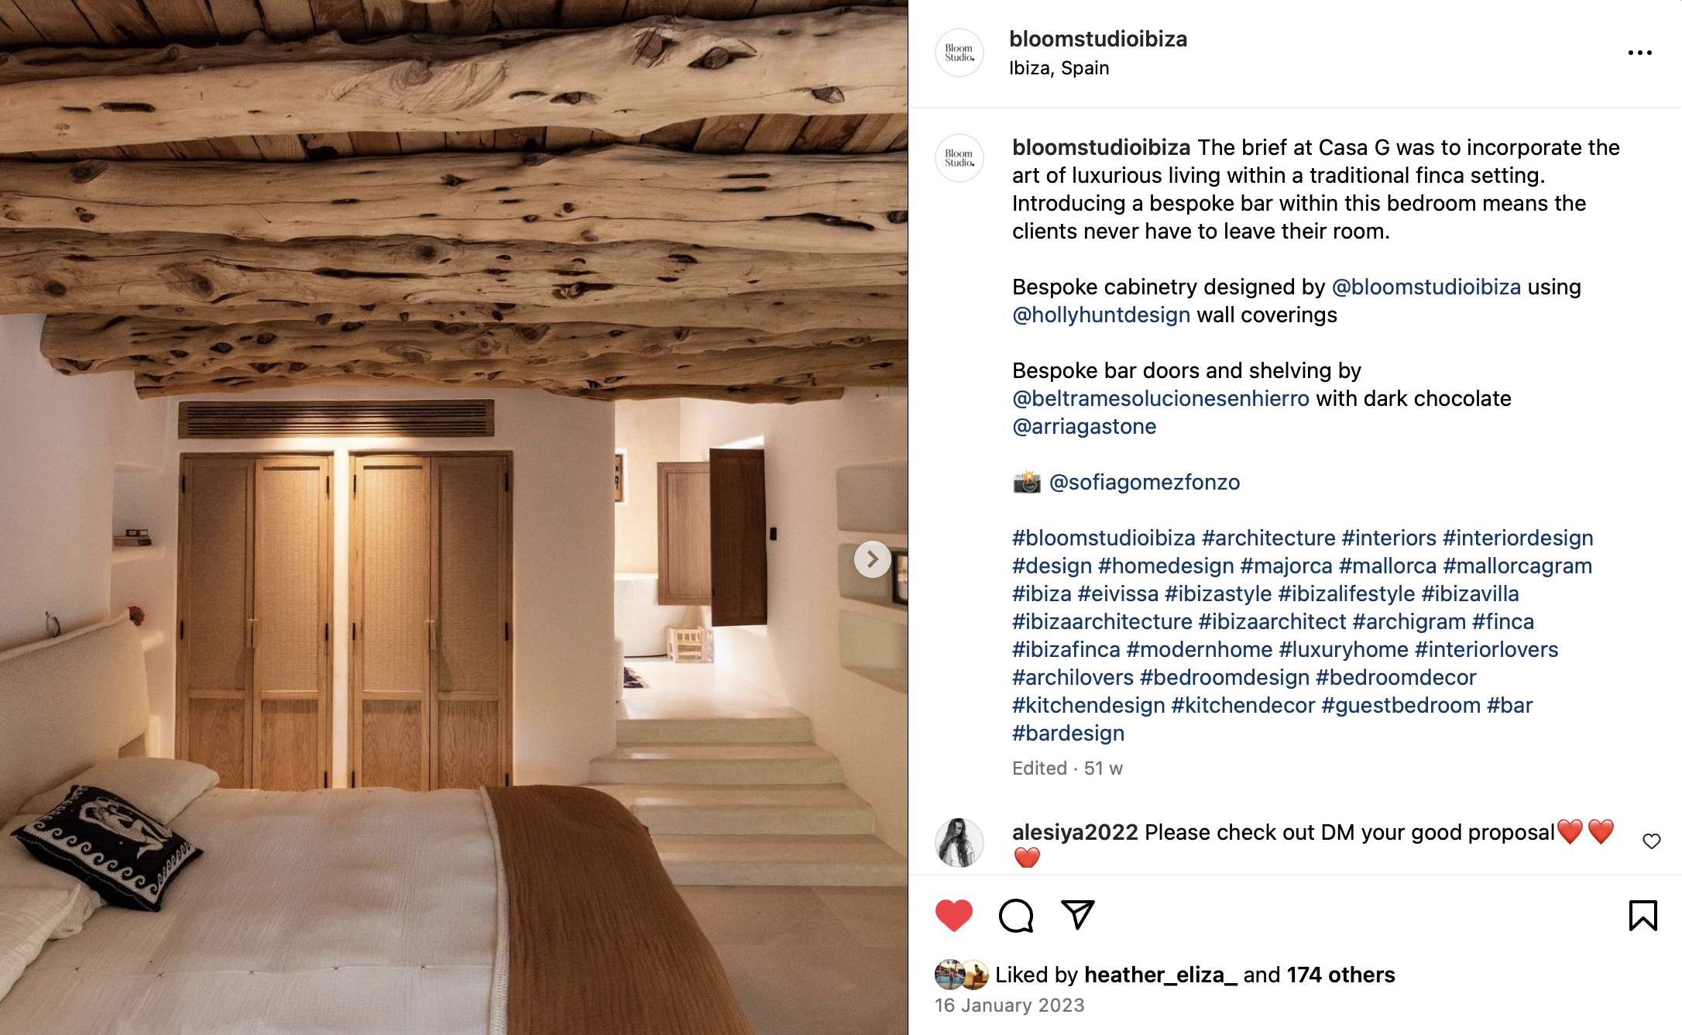
Task: Open the comment speech bubble icon
Action: coord(1016,916)
